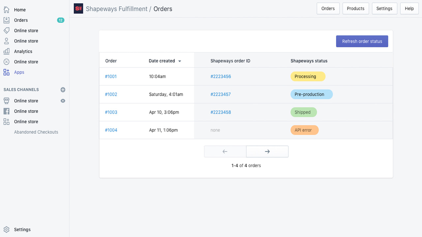Select the Orders icon in sidebar

(6, 20)
